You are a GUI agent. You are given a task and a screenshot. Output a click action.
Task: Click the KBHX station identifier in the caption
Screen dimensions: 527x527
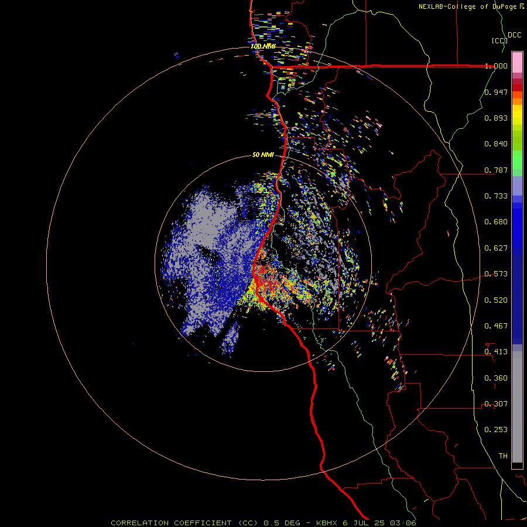tap(328, 523)
